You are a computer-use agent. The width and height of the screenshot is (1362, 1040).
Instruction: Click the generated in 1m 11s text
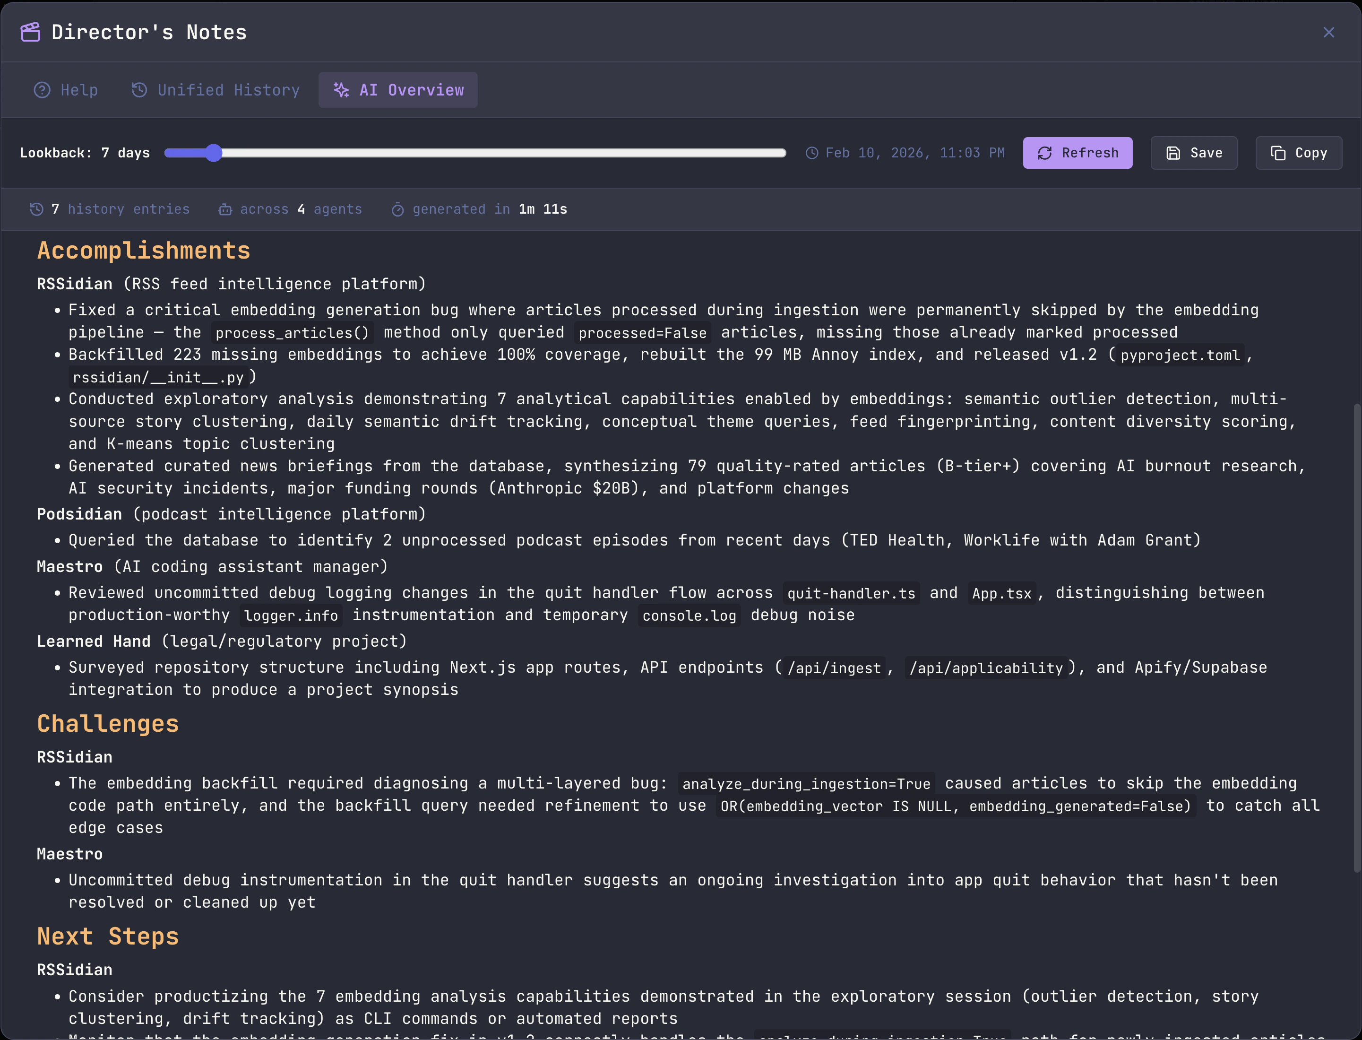(490, 209)
